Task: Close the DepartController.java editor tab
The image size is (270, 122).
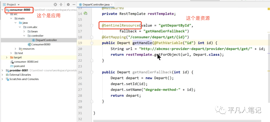Action: (x=111, y=5)
